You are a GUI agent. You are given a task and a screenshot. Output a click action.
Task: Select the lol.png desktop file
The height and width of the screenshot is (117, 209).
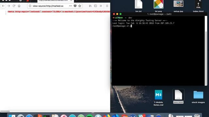click(x=158, y=6)
